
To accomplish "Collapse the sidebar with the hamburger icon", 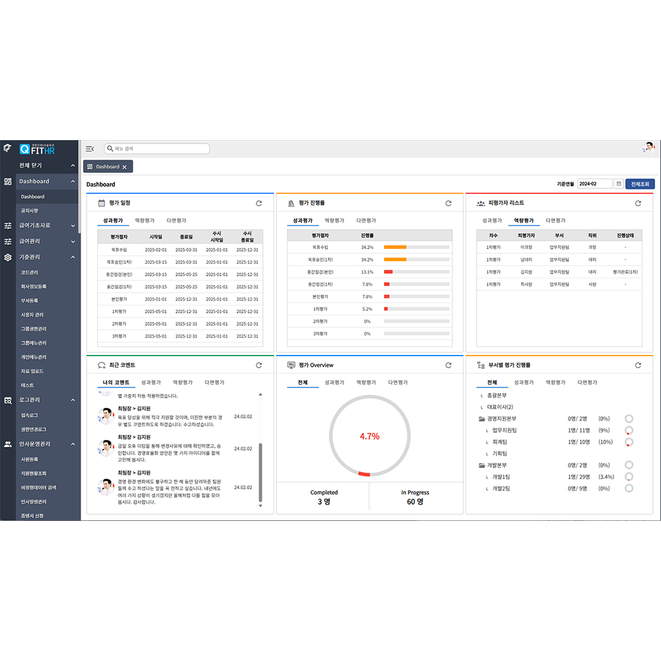I will [x=90, y=149].
